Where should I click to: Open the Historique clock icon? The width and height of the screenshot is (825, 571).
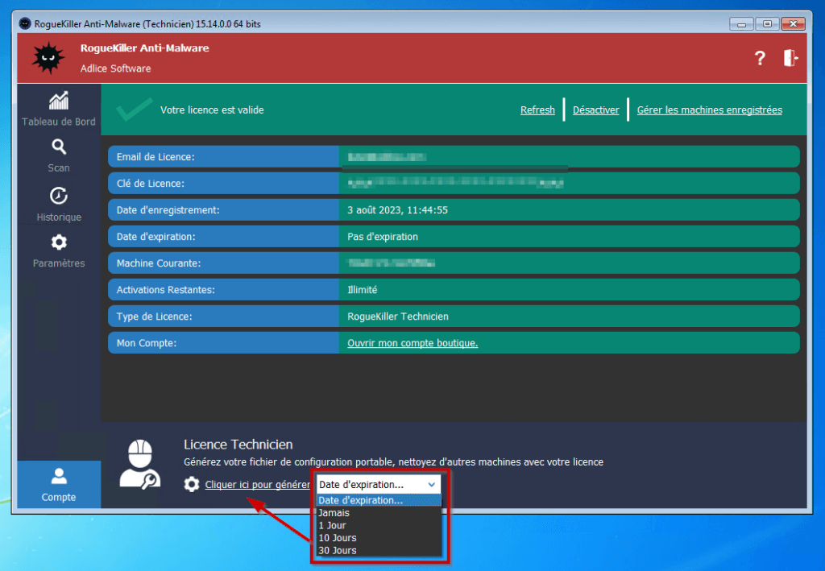tap(59, 196)
